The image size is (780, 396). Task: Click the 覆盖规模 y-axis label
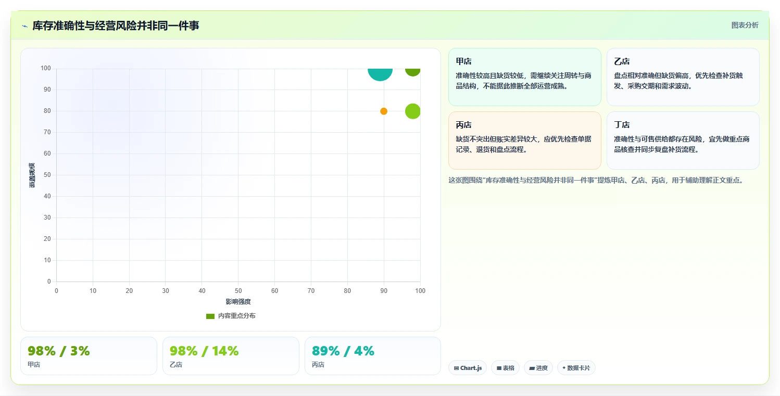[x=32, y=175]
